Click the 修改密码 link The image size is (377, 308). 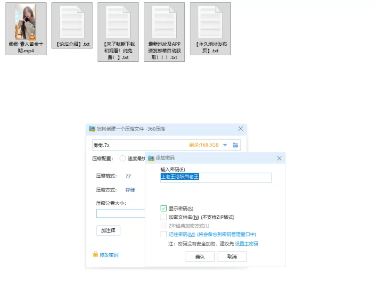pos(109,255)
